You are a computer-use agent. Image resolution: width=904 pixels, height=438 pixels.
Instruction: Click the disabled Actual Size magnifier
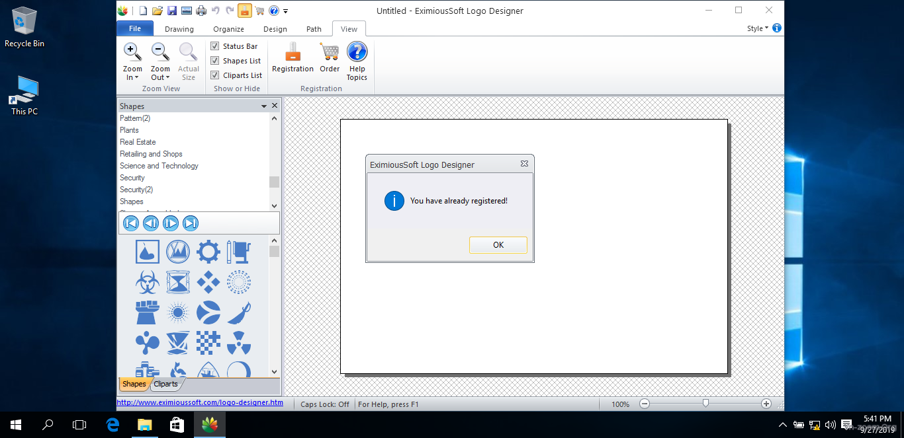[189, 61]
